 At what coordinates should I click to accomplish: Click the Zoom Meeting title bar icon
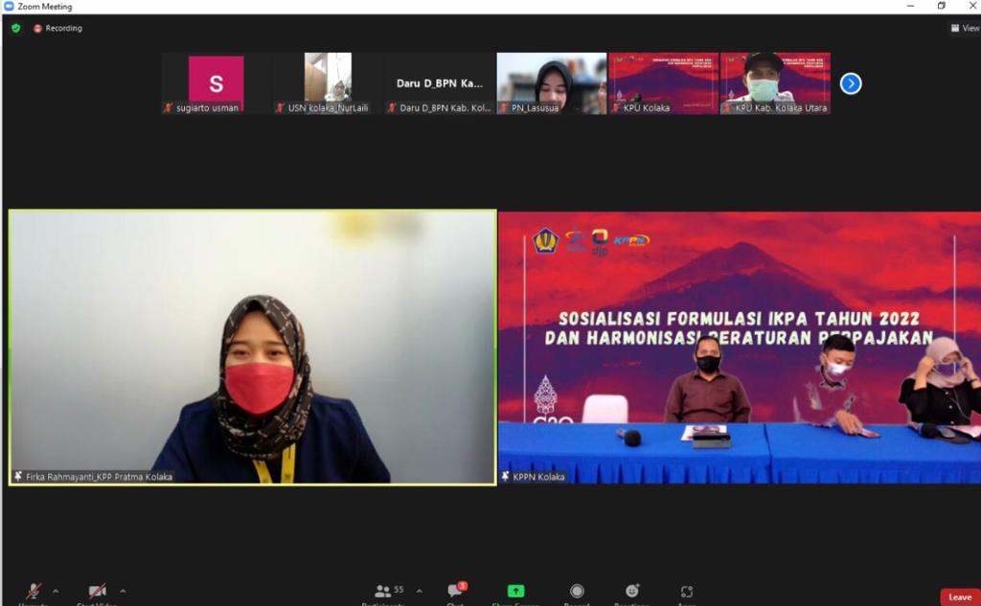pos(9,7)
